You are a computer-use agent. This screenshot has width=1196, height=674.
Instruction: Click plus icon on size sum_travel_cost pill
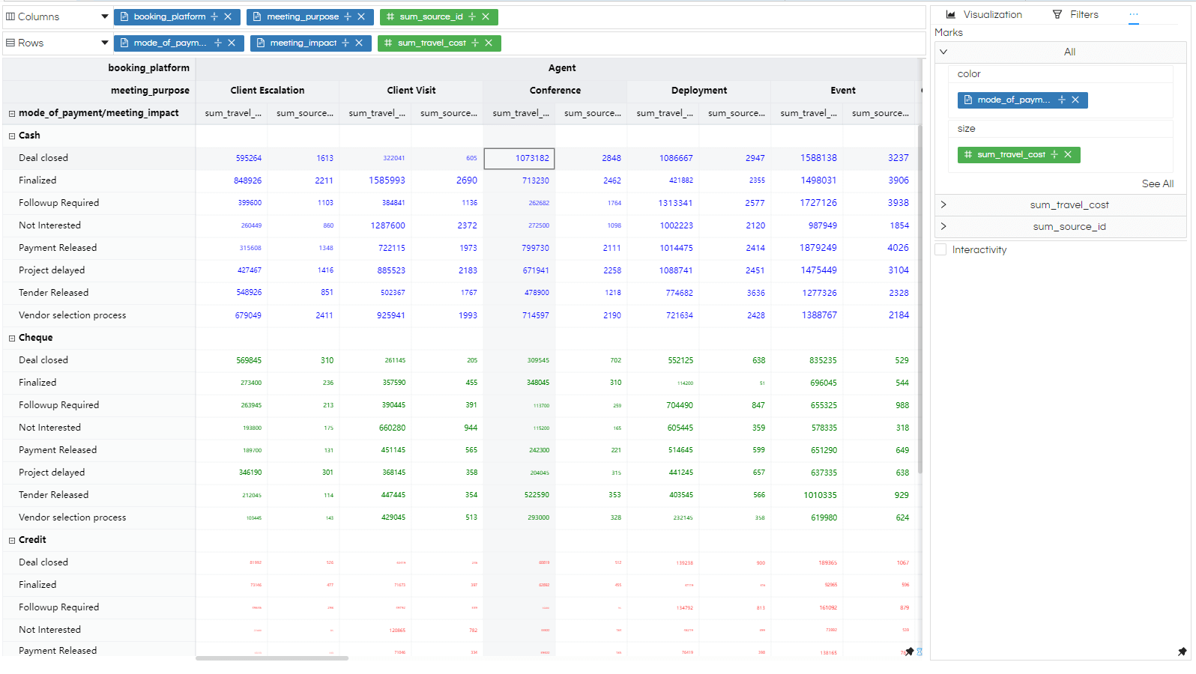(1054, 154)
